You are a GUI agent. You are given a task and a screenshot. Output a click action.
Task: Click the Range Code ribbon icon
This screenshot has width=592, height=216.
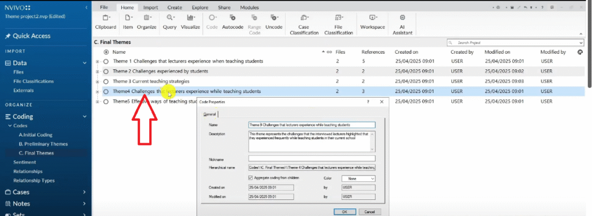click(254, 17)
